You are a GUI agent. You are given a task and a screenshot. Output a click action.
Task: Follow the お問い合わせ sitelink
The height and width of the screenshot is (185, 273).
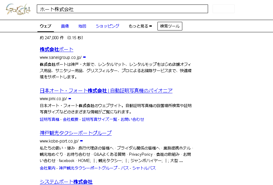click(x=132, y=119)
